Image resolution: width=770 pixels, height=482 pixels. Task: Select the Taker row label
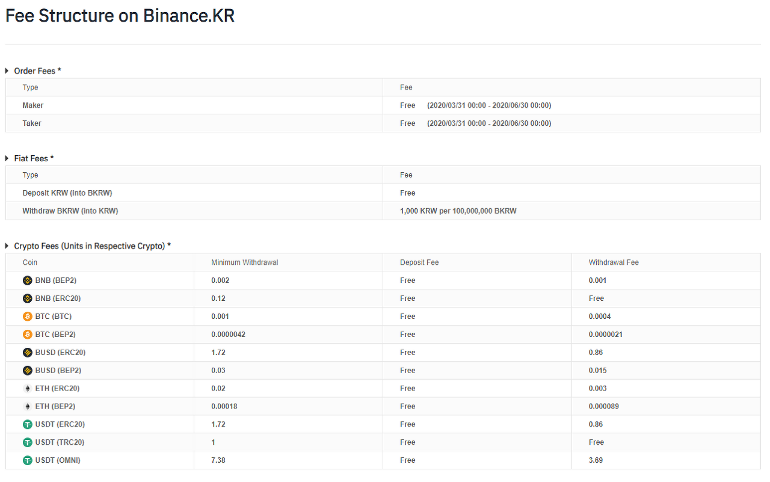(32, 123)
